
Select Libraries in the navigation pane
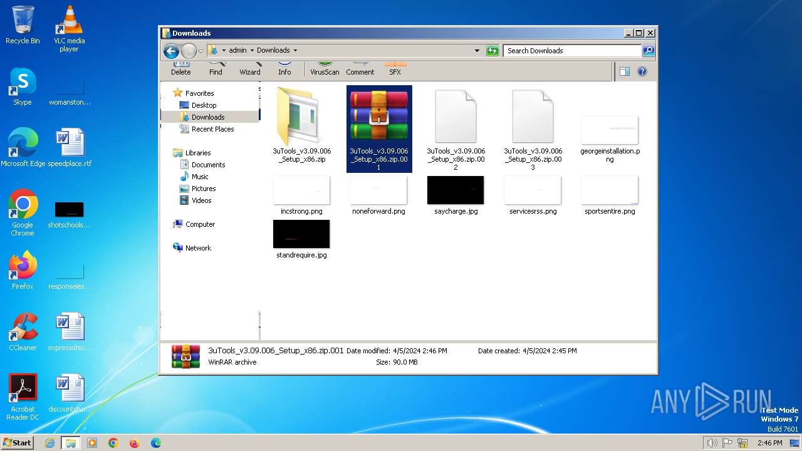point(198,153)
